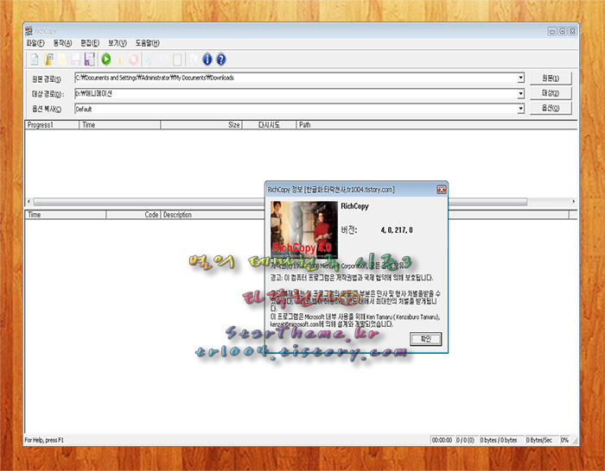Click the horizontal scrollbar left arrow
Viewport: 605px width, 471px height.
[x=29, y=201]
